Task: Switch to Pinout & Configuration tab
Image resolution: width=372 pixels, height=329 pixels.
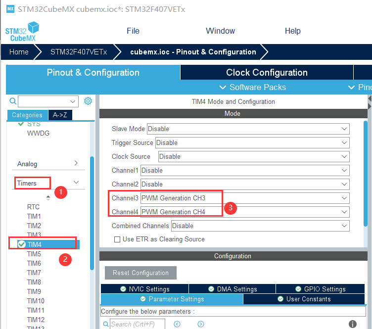Action: 93,72
